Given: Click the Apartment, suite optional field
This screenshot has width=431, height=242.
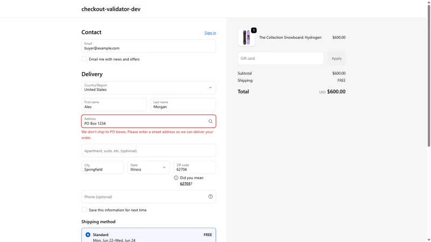Looking at the screenshot, I should click(x=149, y=151).
